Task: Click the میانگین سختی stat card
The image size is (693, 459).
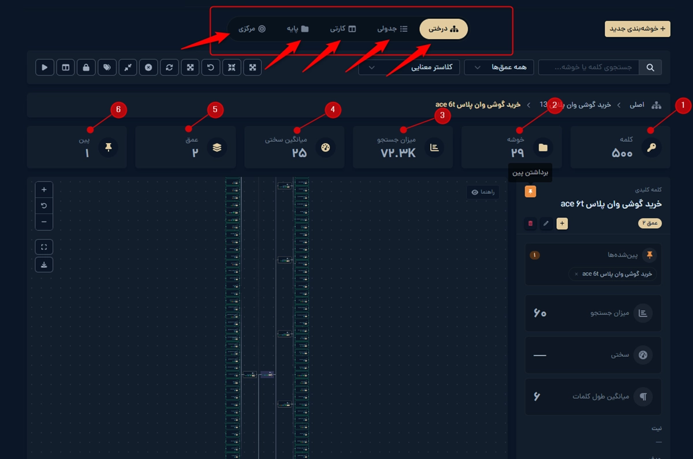Action: click(294, 147)
